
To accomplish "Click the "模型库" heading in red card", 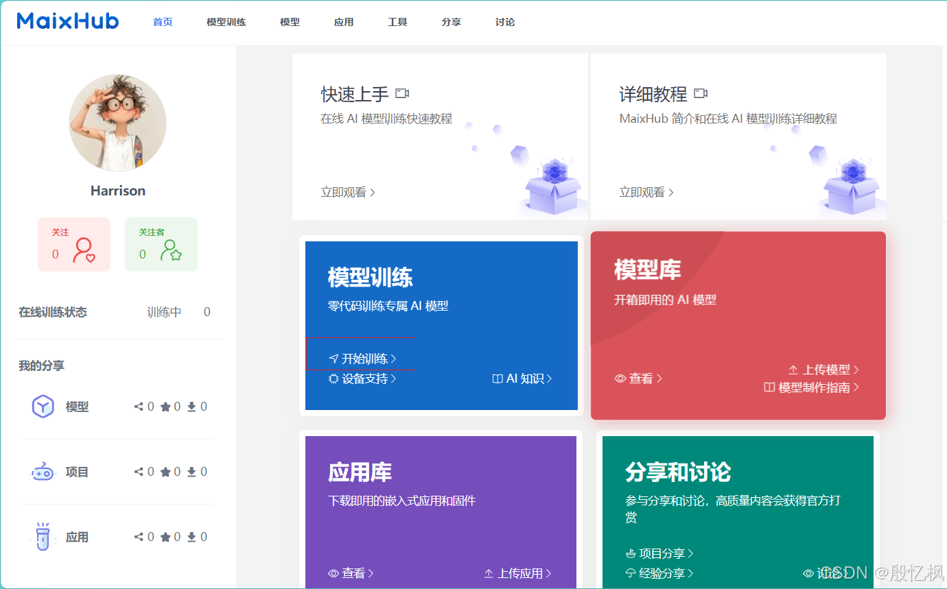I will point(648,269).
